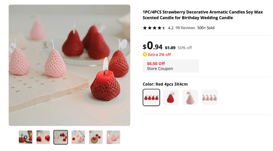Viewport: 273px width, 151px height.
Task: Click the product title text
Action: [x=202, y=15]
